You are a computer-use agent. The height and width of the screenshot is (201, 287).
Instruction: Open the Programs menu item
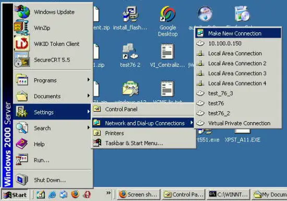[x=53, y=80]
